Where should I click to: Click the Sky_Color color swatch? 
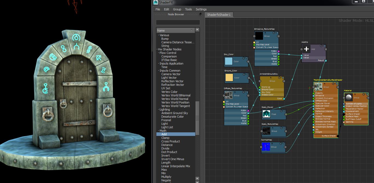[229, 62]
